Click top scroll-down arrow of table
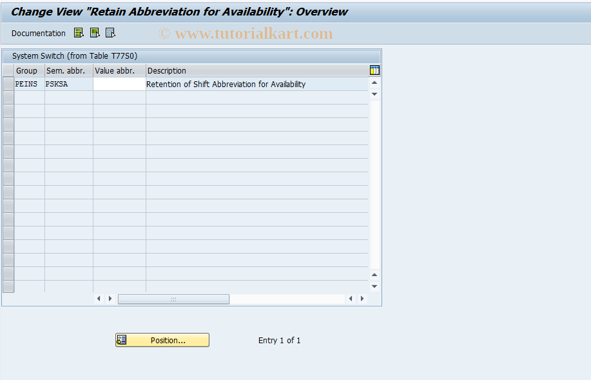This screenshot has height=380, width=591. (374, 94)
